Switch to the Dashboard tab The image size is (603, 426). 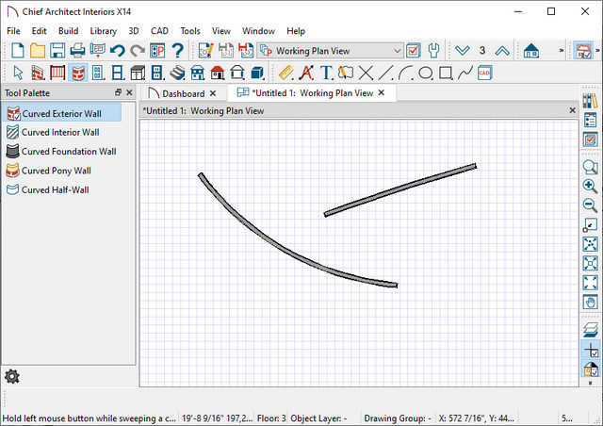[179, 93]
